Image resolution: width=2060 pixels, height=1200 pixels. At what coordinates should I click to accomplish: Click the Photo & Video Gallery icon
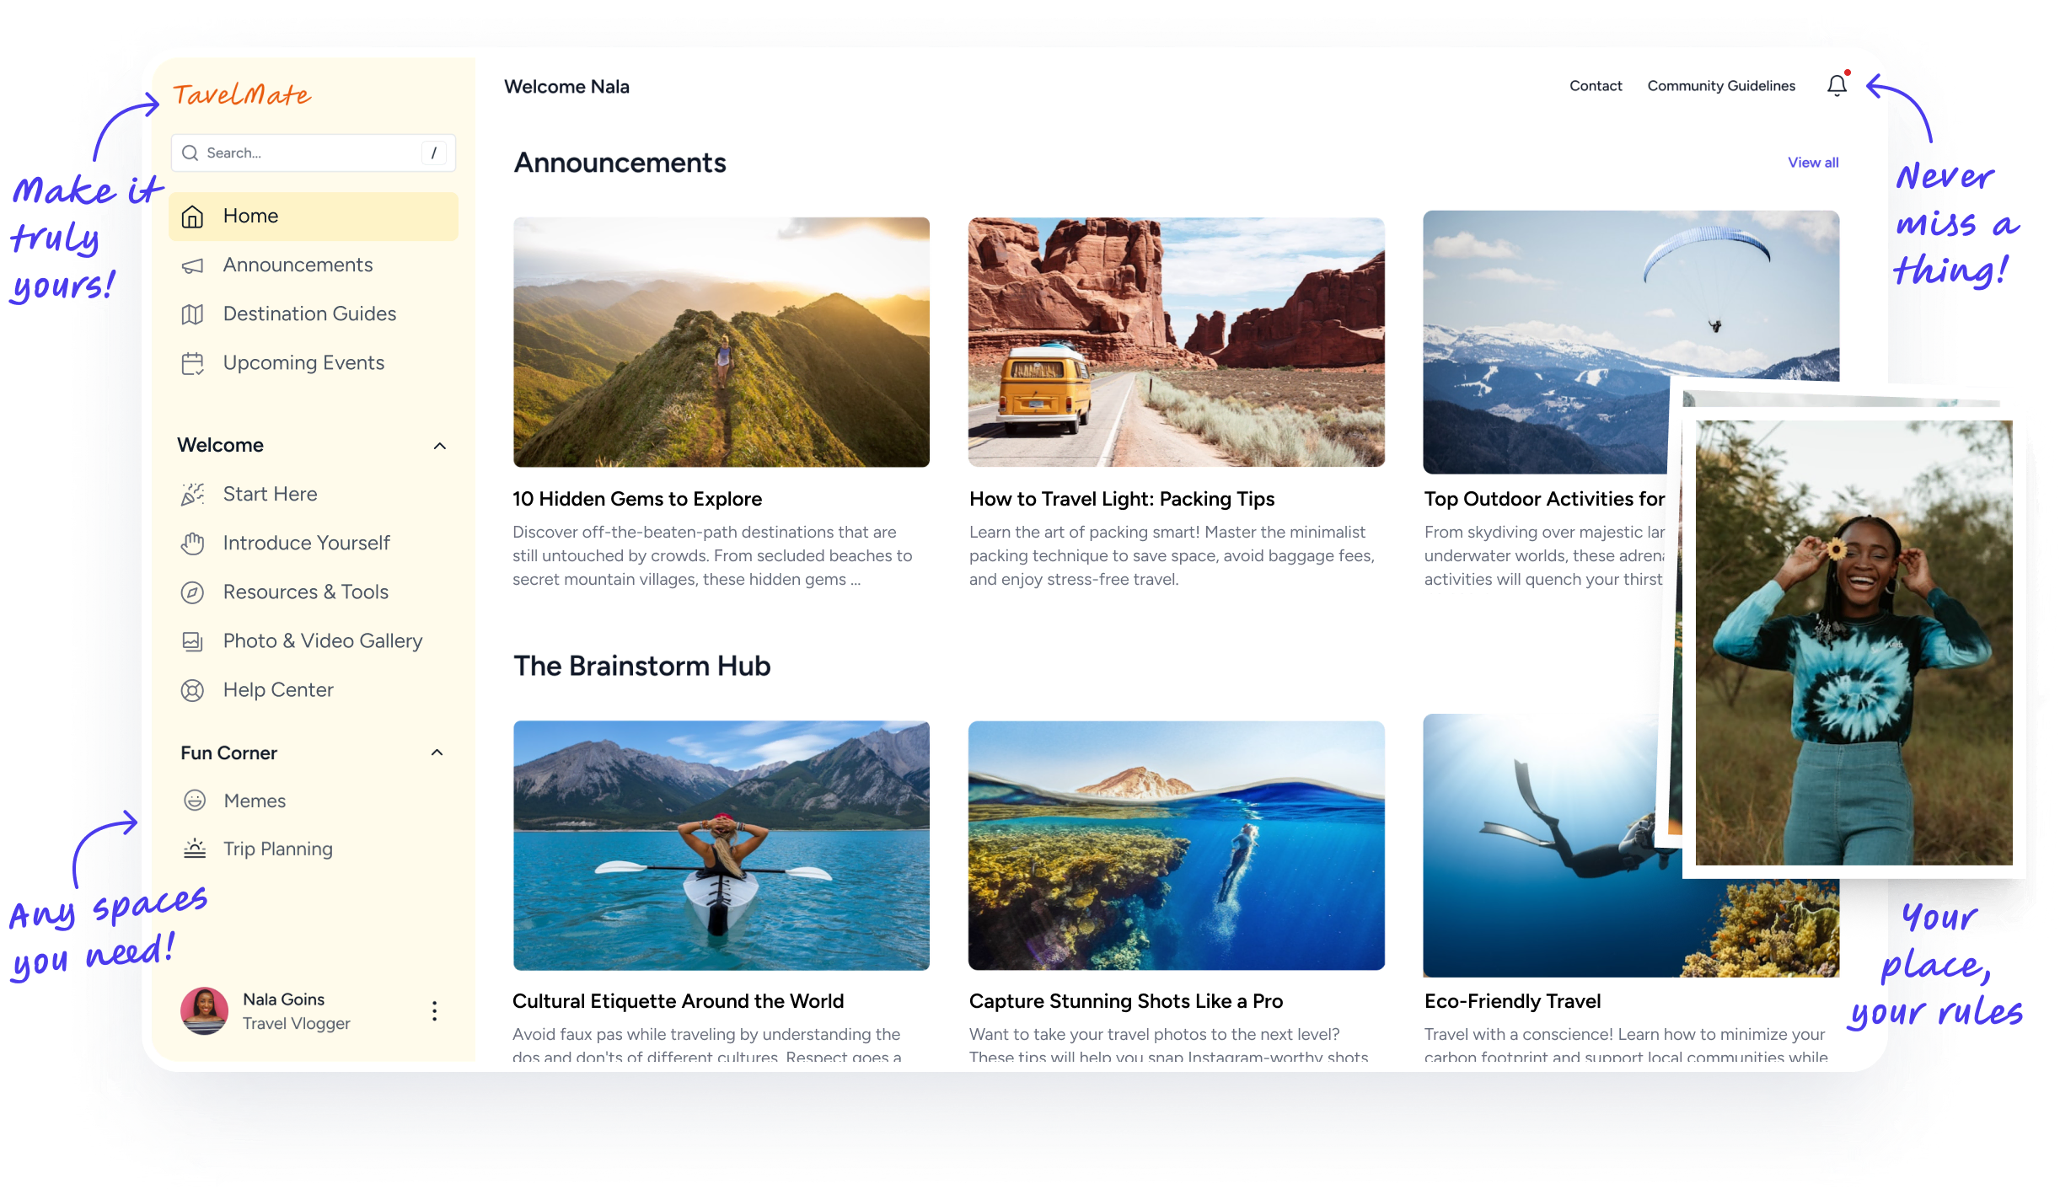coord(193,641)
